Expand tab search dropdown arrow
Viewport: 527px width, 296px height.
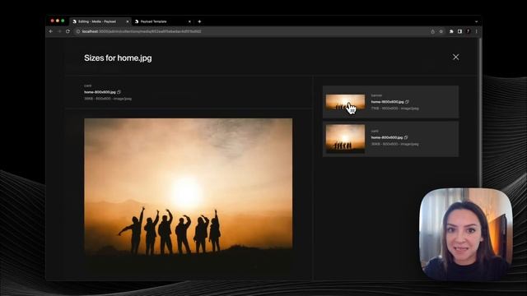coord(476,21)
